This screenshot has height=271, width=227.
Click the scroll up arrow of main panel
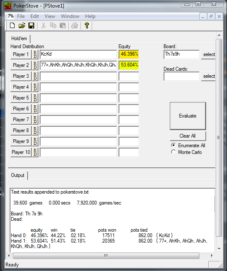click(219, 35)
